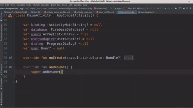The image size is (193, 108).
Task: Click 'ProgressDialog' on line 23
Action: click(61, 43)
